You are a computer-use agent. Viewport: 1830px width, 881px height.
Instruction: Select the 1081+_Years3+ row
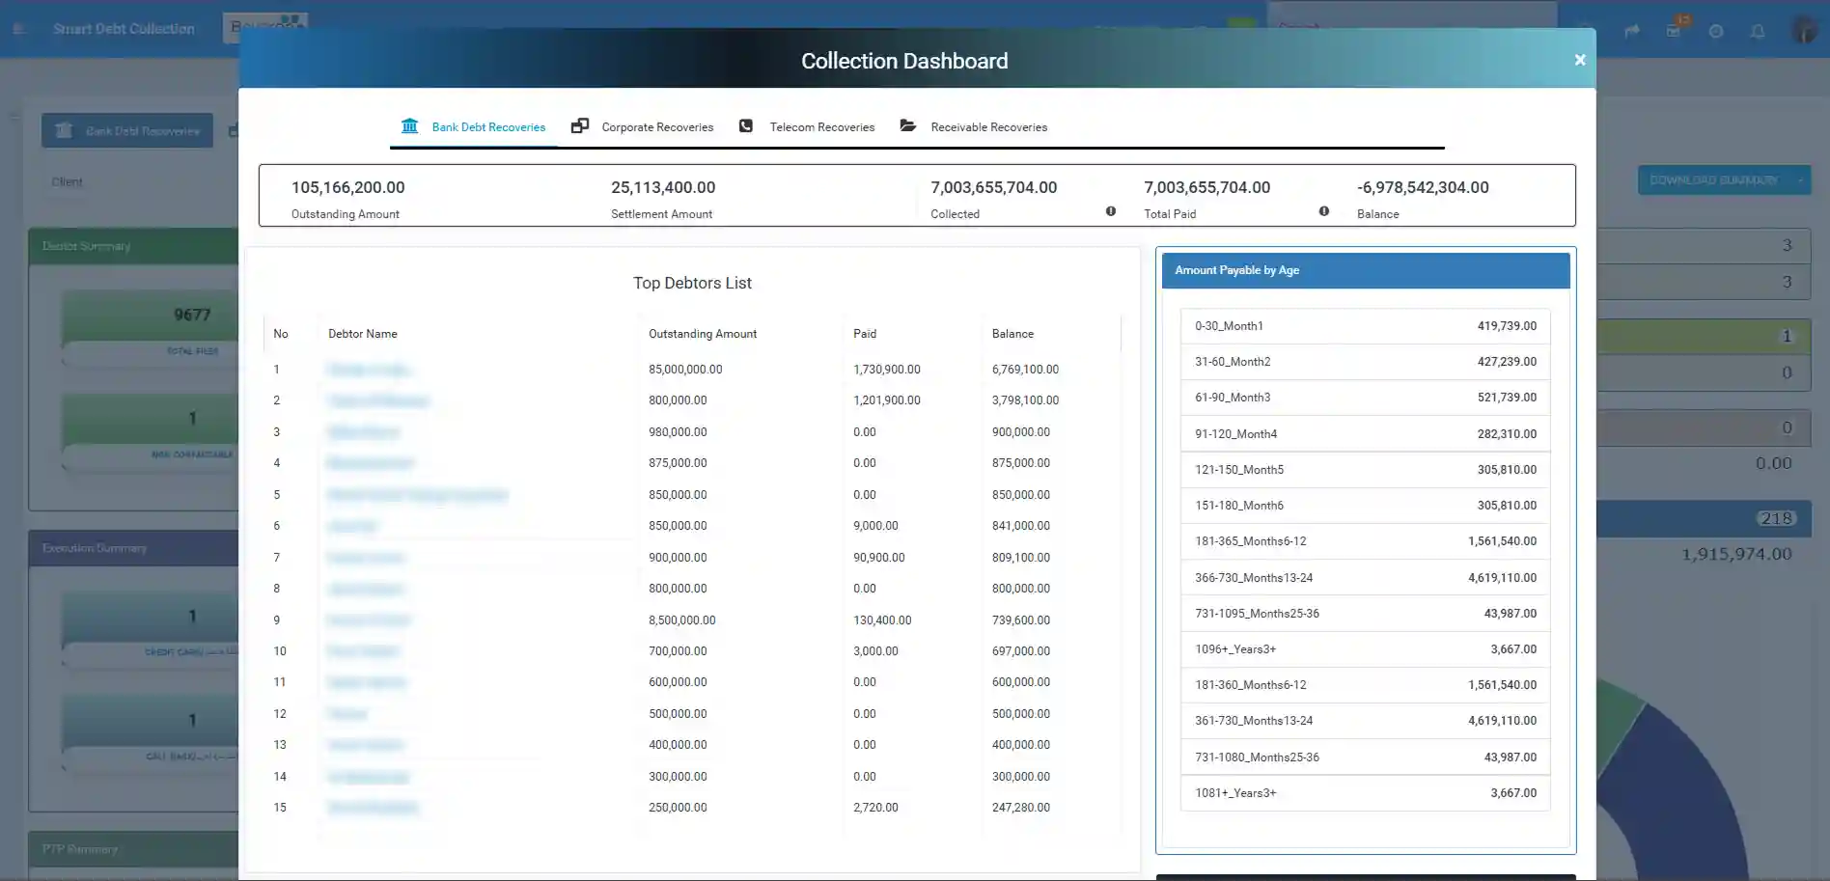[x=1366, y=793]
